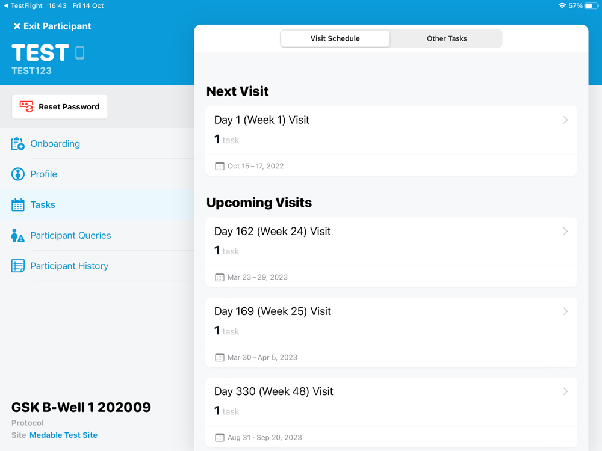Expand Day 162 (Week 24) Visit chevron
The width and height of the screenshot is (602, 451).
(565, 232)
